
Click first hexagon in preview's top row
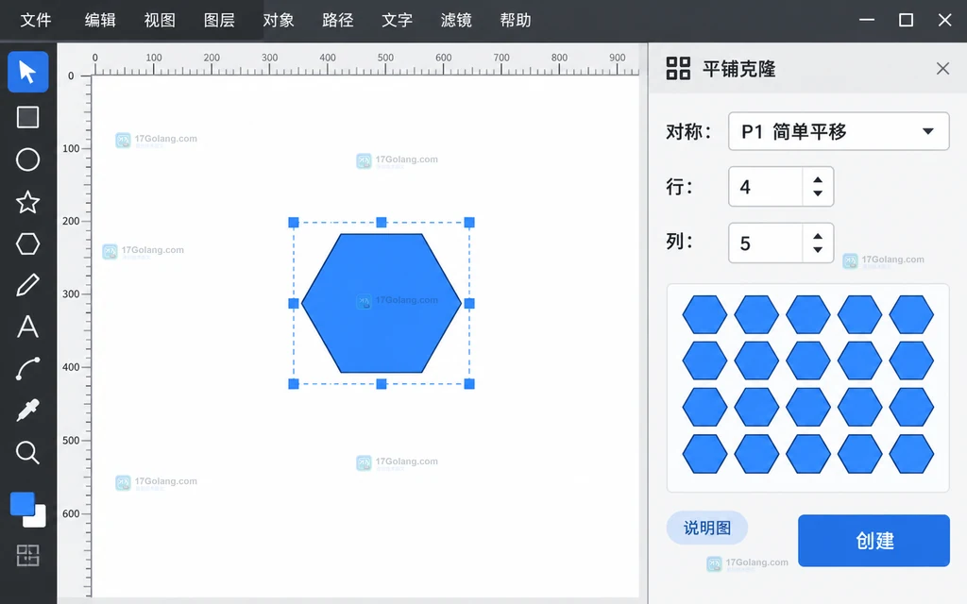pyautogui.click(x=704, y=314)
